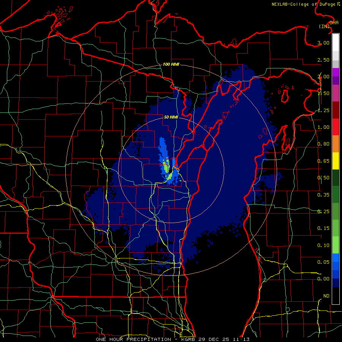Image resolution: width=342 pixels, height=342 pixels.
Task: Click the 100 NMI range ring label
Action: coord(171,64)
